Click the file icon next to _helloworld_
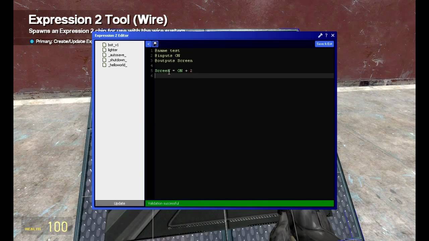Viewport: 429px width, 241px height. coord(104,65)
